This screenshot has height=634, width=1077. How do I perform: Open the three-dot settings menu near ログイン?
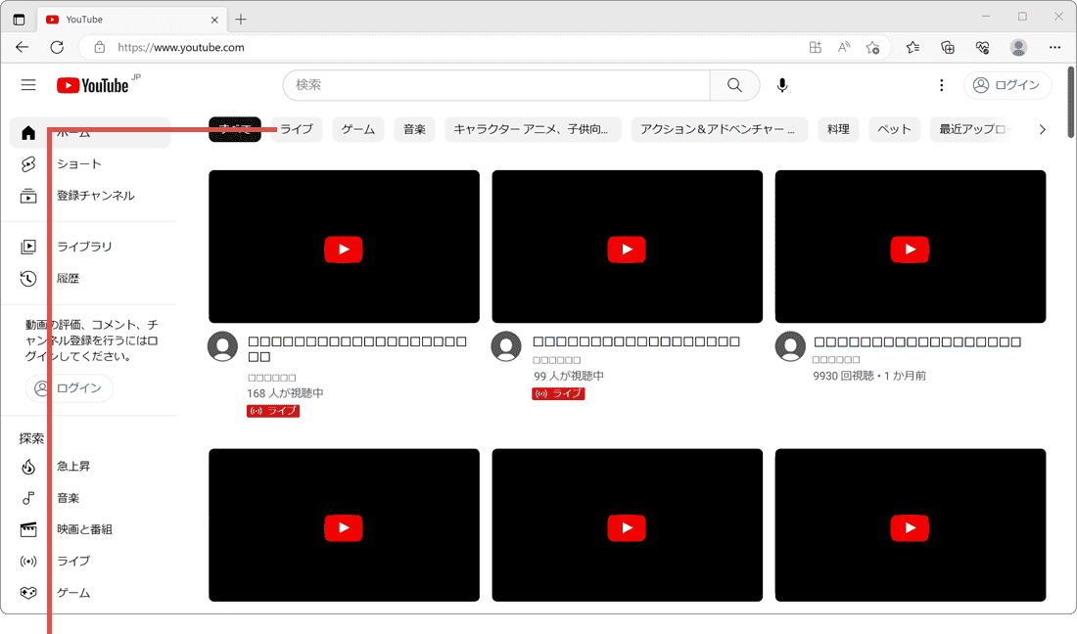(x=941, y=85)
